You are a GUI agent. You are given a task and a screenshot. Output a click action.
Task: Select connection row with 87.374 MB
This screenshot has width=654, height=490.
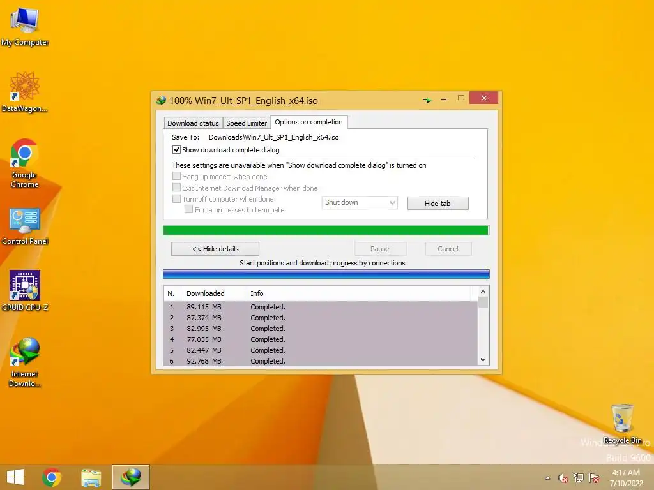[x=321, y=318]
